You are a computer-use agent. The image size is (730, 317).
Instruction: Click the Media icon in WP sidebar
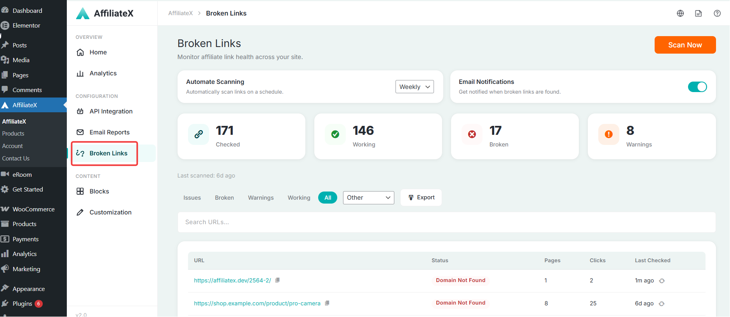click(x=5, y=60)
